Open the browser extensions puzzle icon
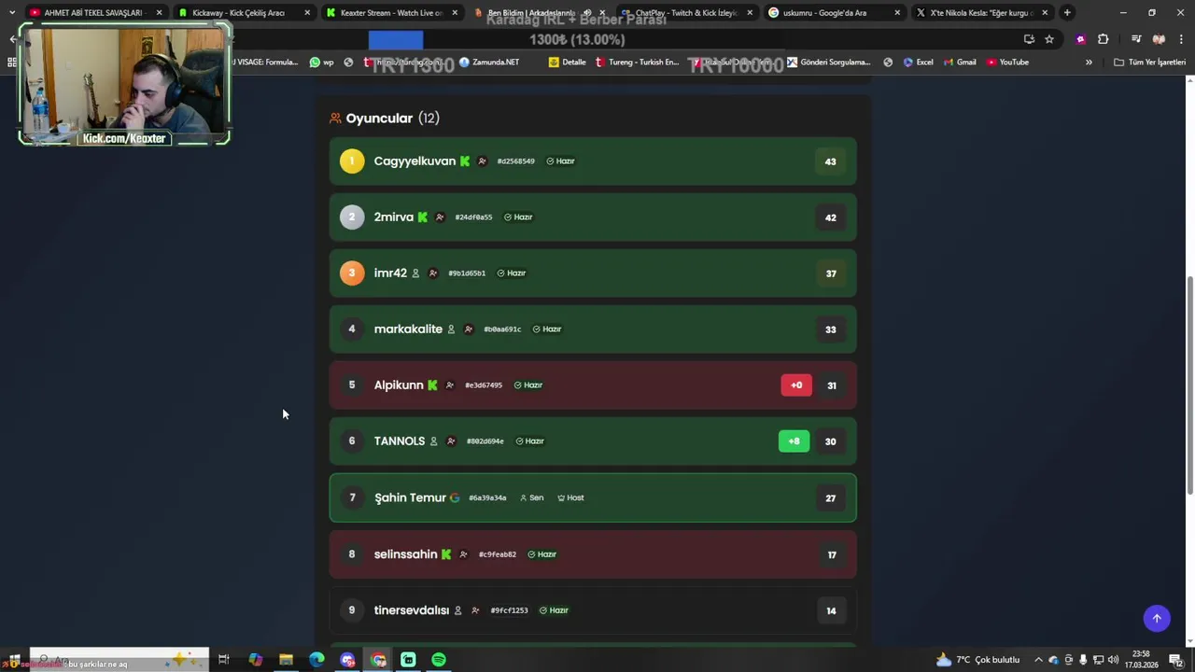The width and height of the screenshot is (1195, 672). point(1103,39)
